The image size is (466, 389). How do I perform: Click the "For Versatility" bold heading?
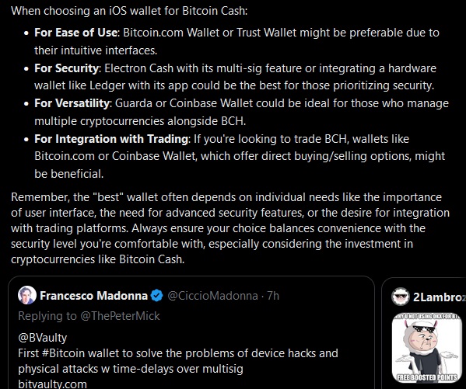(72, 103)
